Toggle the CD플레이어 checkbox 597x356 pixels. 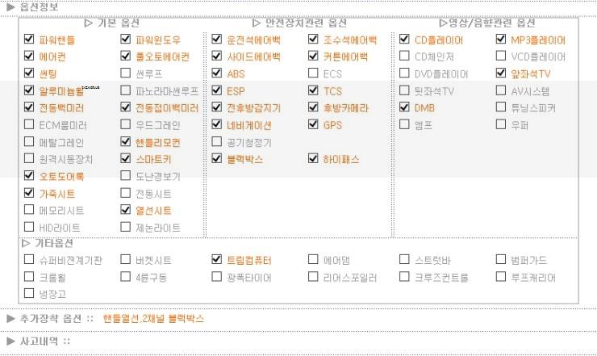click(x=404, y=40)
